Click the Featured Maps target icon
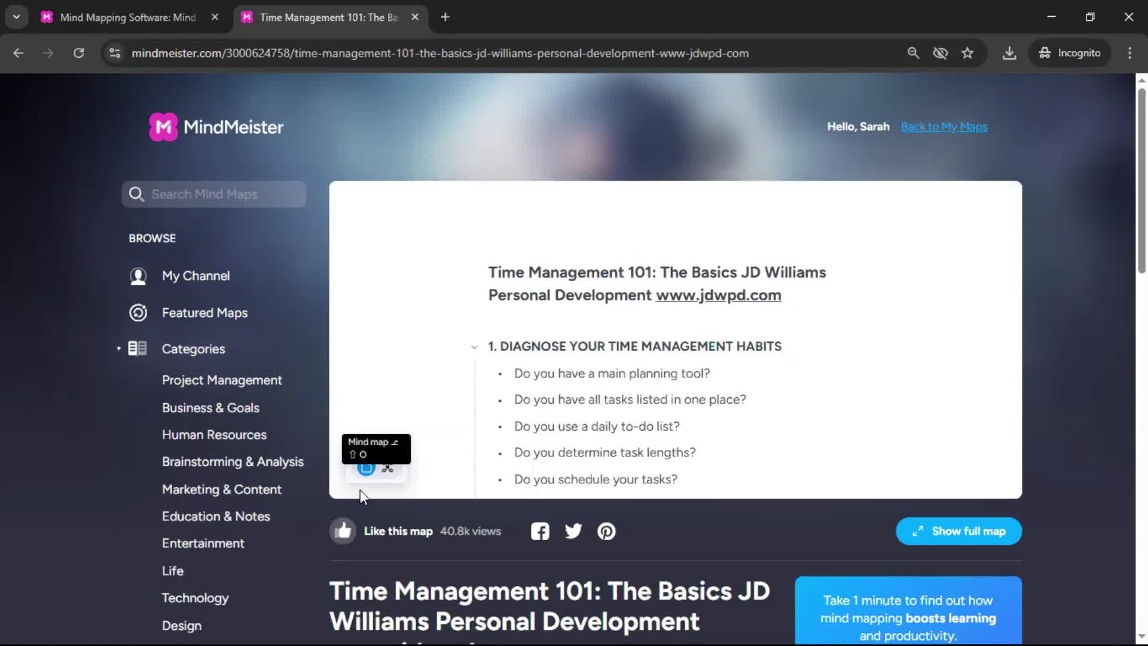1148x646 pixels. (138, 313)
